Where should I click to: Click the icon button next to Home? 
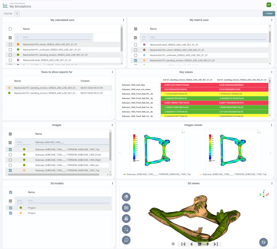click(x=17, y=14)
